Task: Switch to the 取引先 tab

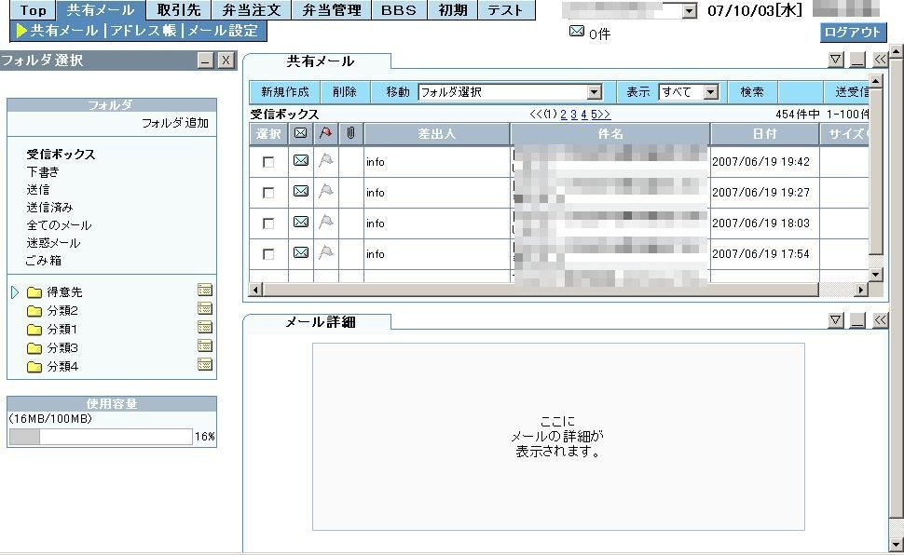Action: (179, 10)
